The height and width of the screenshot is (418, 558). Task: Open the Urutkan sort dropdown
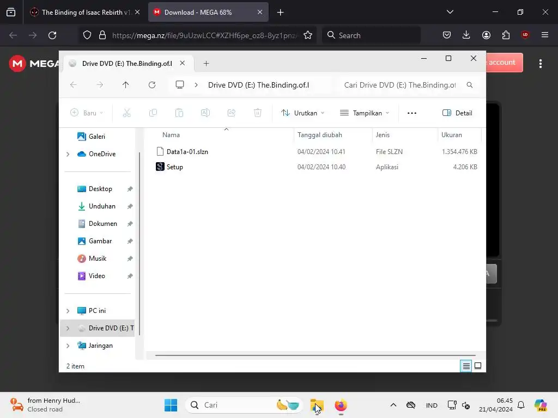tap(303, 113)
